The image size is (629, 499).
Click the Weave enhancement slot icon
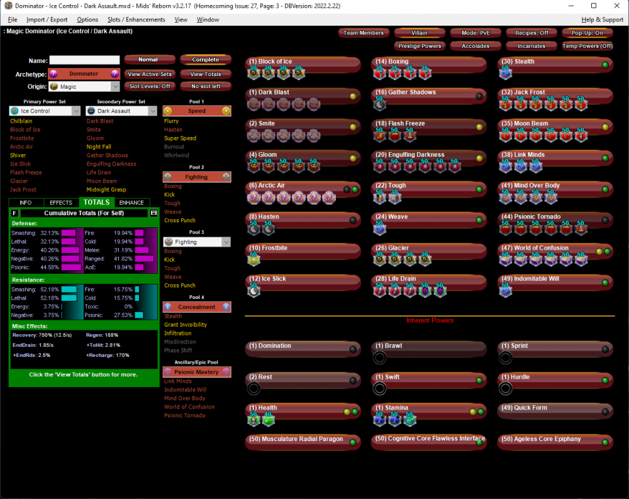[x=380, y=228]
